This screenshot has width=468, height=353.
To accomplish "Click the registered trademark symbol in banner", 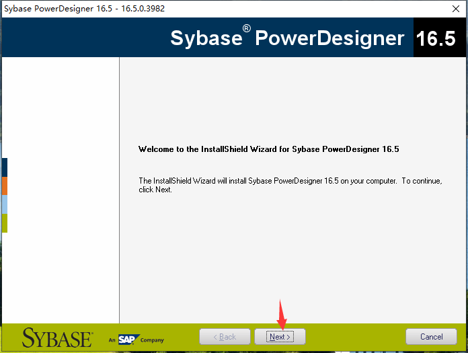I will [x=247, y=29].
